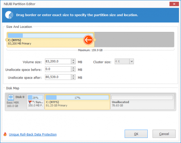Close the NIUBI Partition Editor dialog
The width and height of the screenshot is (181, 143).
[x=174, y=4]
